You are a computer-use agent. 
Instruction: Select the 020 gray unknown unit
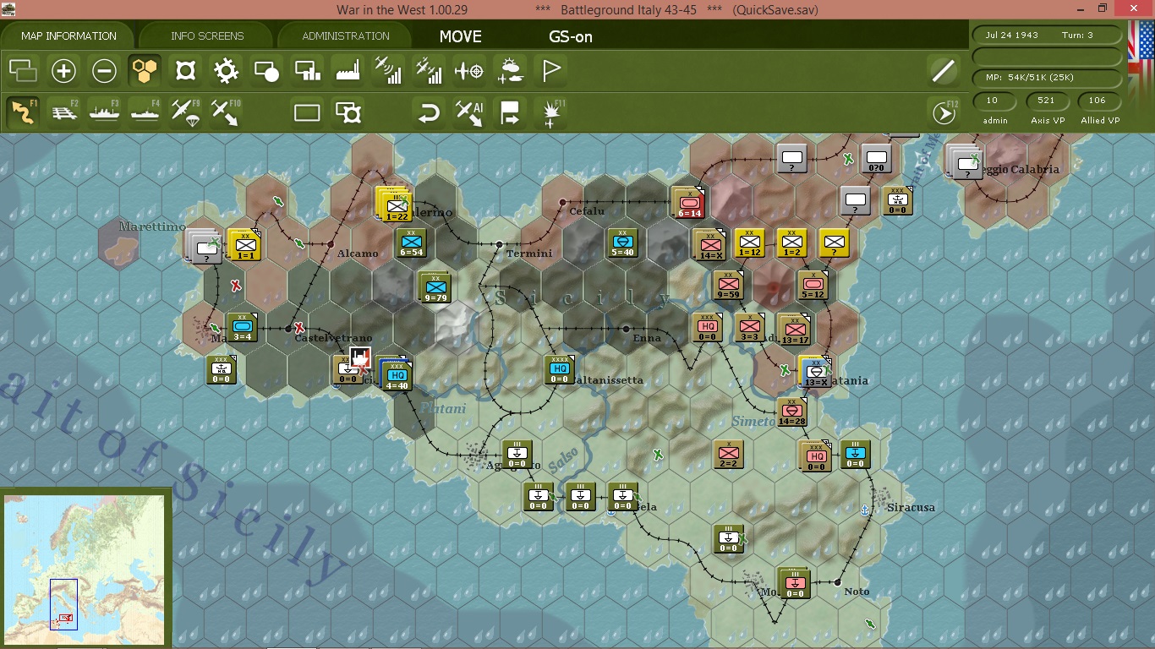[x=877, y=159]
